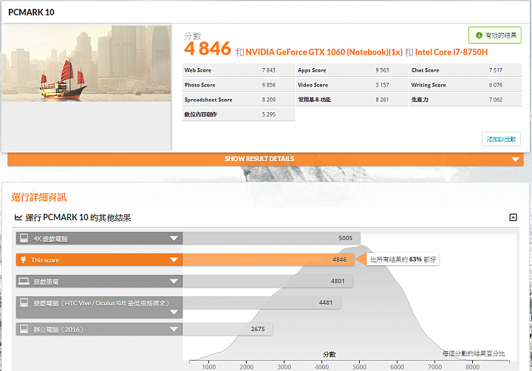
Task: Click the chart icon before PCMARK 10 other results heading
Action: point(18,217)
